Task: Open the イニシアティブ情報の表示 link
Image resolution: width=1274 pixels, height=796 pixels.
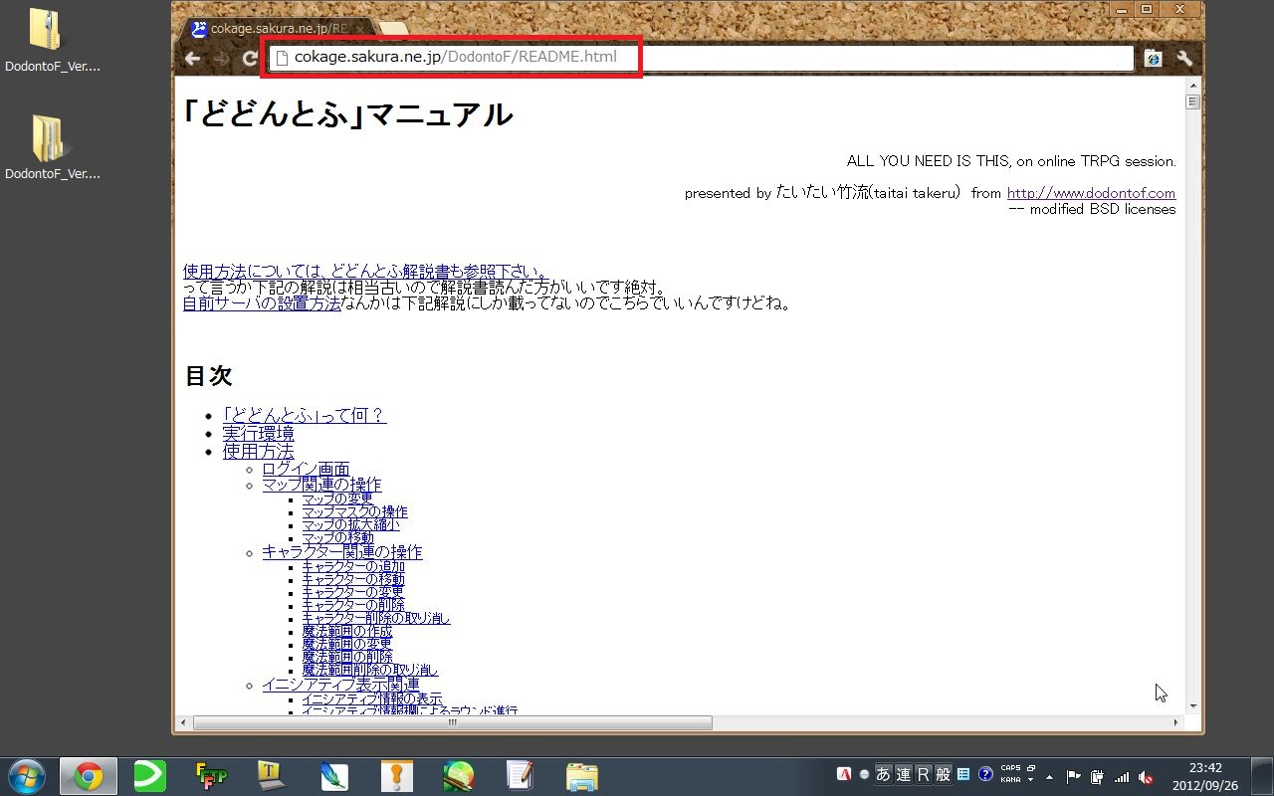Action: pos(372,699)
